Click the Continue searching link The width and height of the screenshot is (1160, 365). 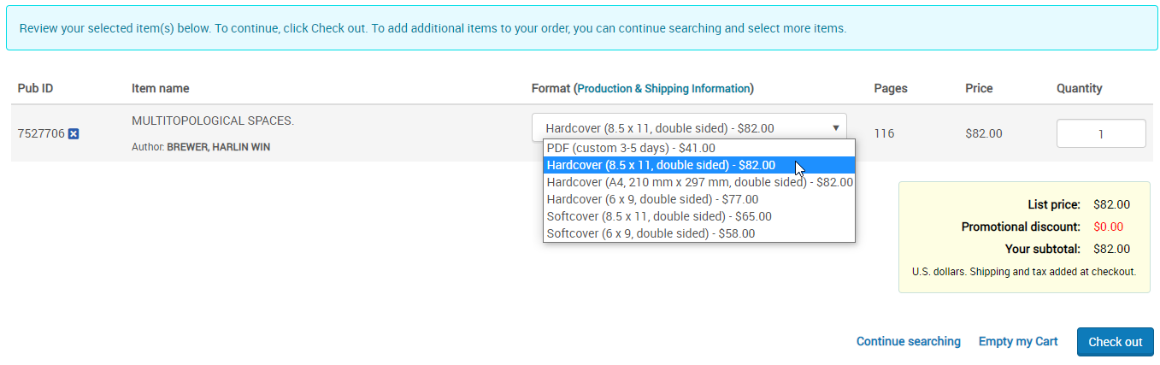908,341
